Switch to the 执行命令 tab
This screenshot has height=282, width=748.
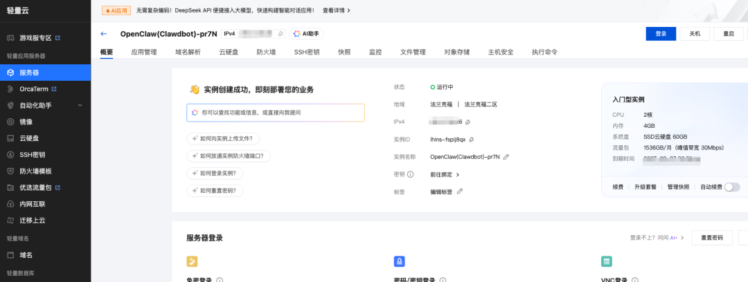pyautogui.click(x=545, y=53)
